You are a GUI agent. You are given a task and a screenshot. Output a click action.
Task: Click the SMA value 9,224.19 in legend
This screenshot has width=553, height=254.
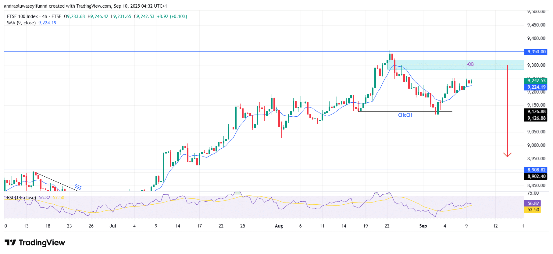click(x=47, y=23)
